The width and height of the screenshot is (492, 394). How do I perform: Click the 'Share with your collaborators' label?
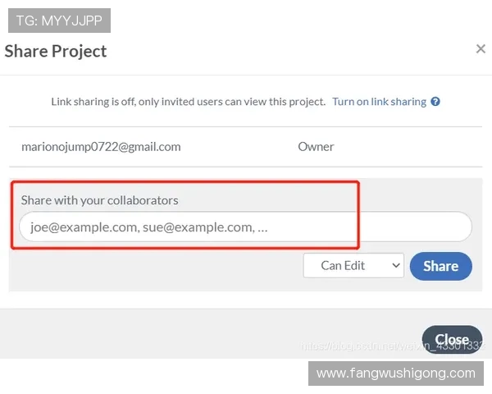click(99, 200)
